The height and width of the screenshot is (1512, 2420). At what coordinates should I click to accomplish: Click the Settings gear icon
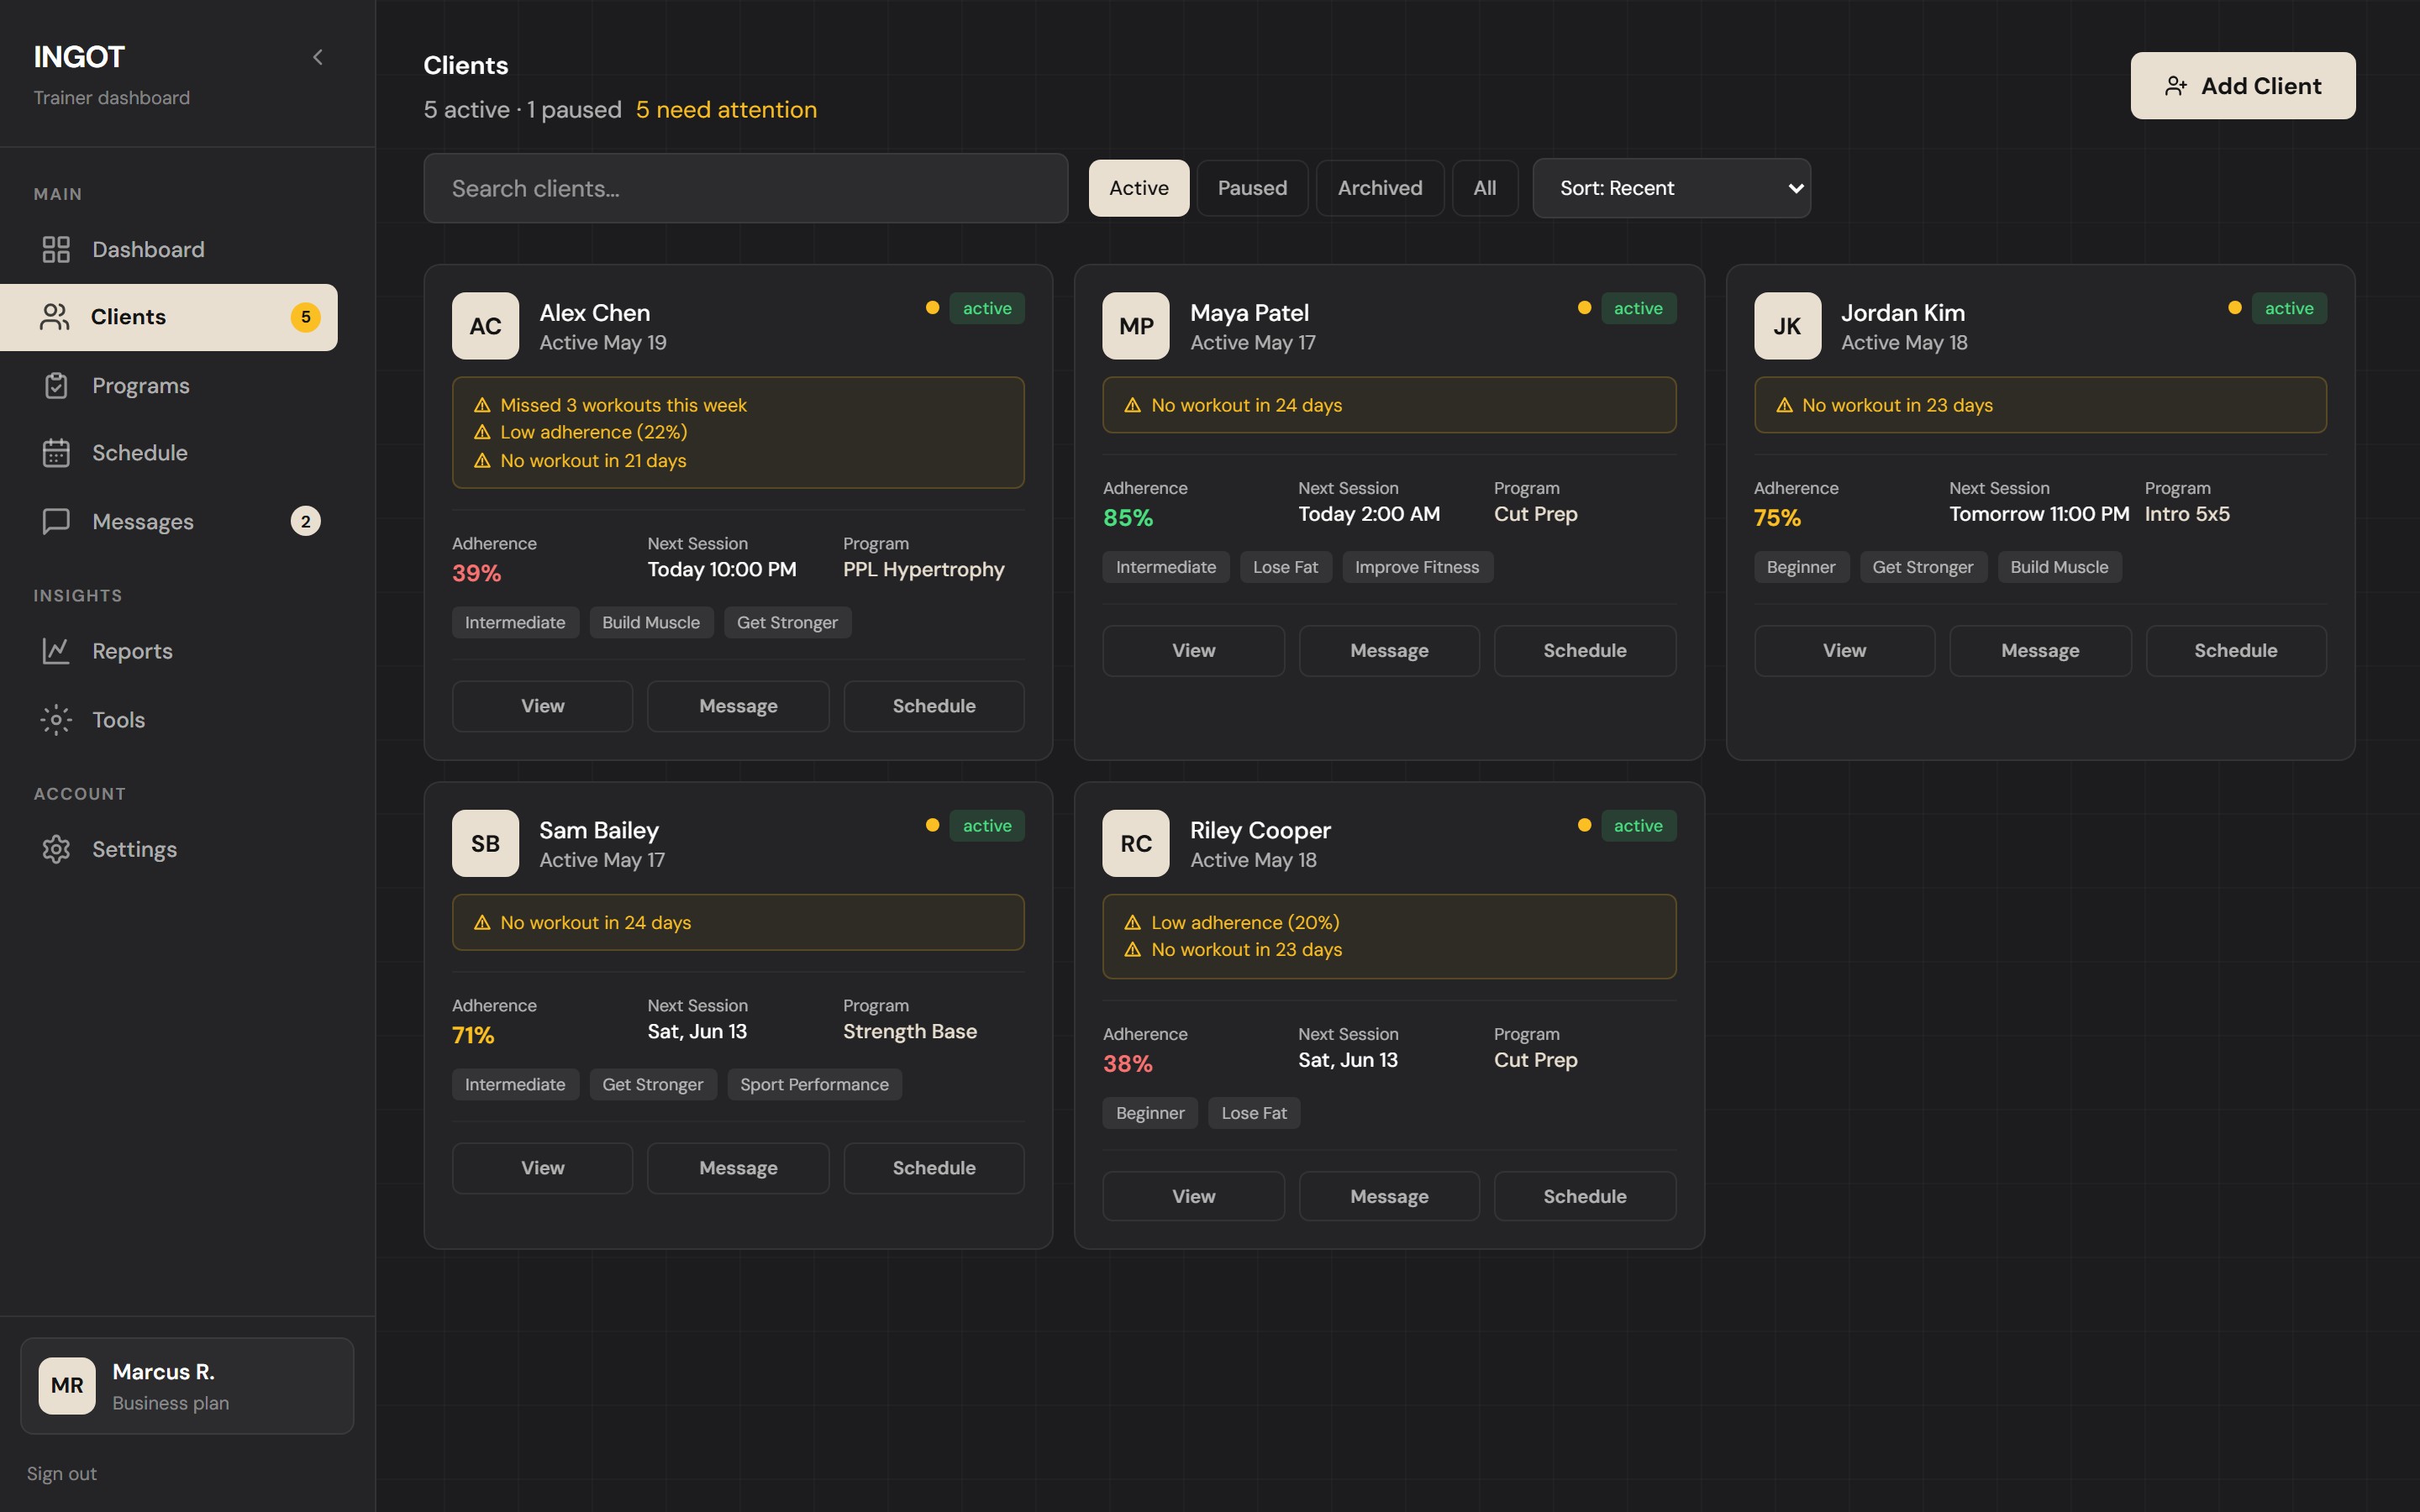point(56,849)
